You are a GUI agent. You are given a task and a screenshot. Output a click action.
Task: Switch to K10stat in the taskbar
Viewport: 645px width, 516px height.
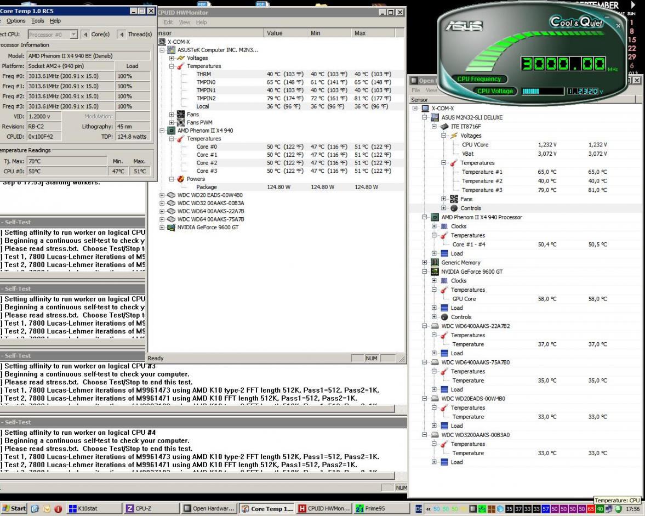pyautogui.click(x=93, y=508)
